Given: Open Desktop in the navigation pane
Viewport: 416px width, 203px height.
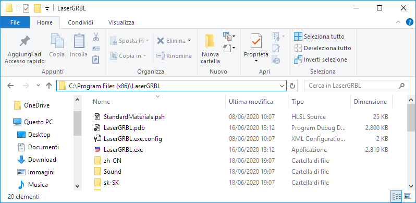Looking at the screenshot, I should [34, 135].
